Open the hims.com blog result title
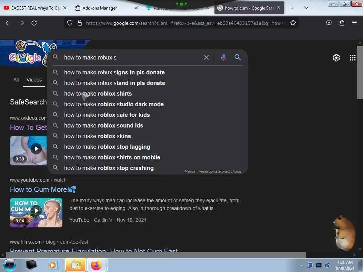This screenshot has height=272, width=363. [x=94, y=250]
